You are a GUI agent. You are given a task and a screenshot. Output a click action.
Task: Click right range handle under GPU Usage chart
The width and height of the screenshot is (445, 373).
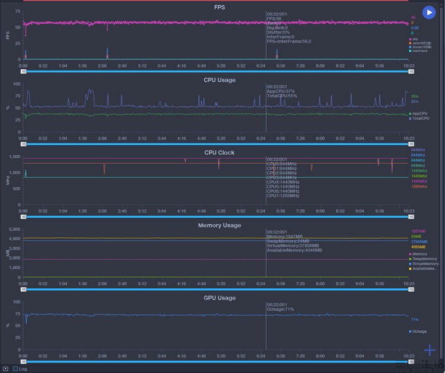point(411,362)
